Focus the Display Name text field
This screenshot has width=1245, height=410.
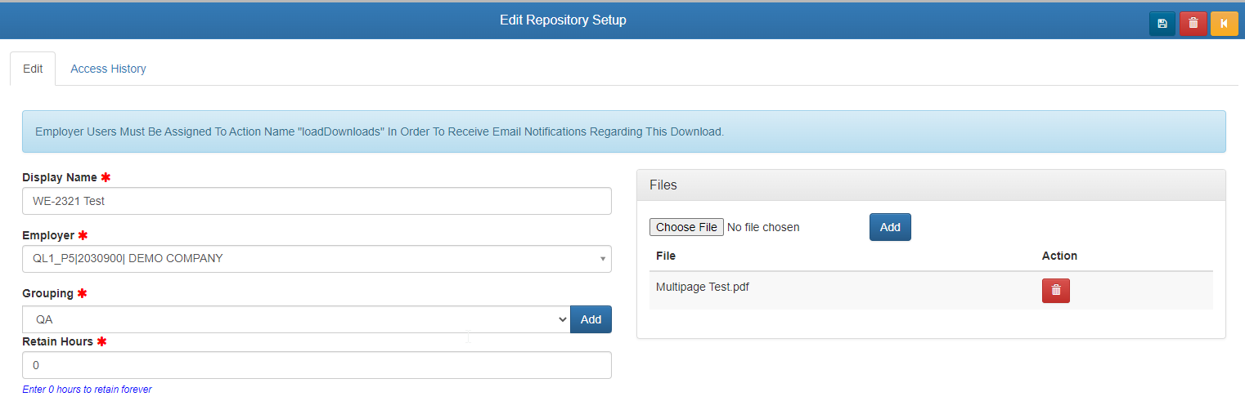click(x=317, y=201)
